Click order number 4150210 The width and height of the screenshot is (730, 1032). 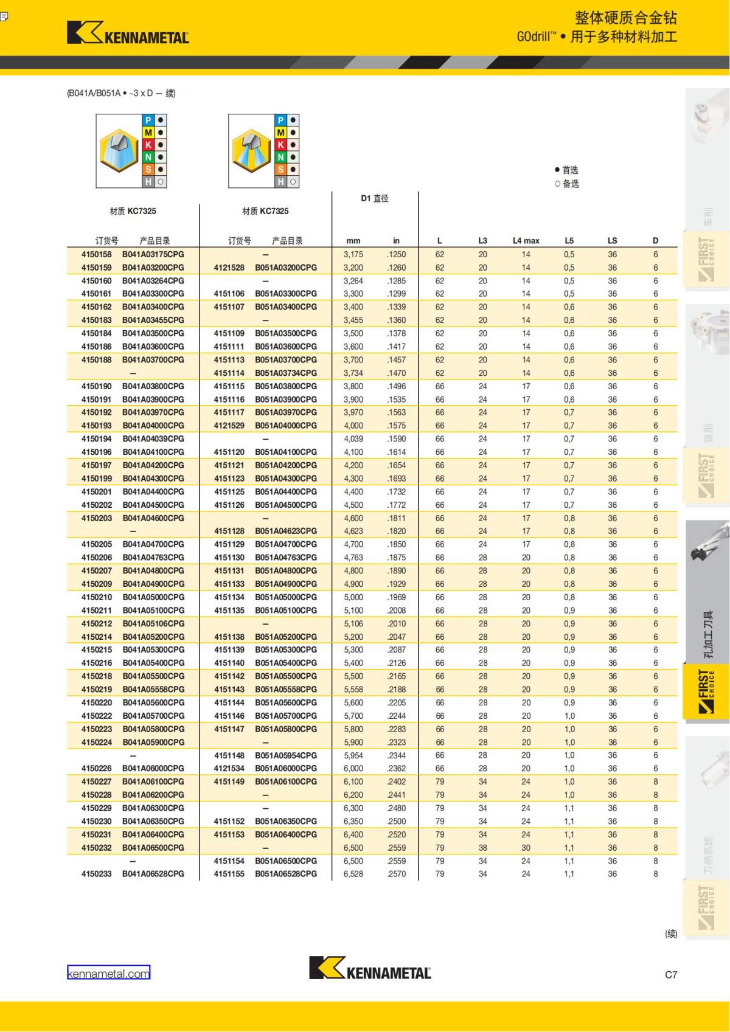pyautogui.click(x=97, y=597)
